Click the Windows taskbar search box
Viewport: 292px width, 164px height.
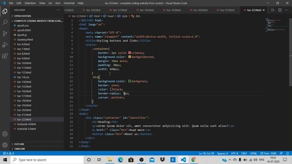(47, 160)
